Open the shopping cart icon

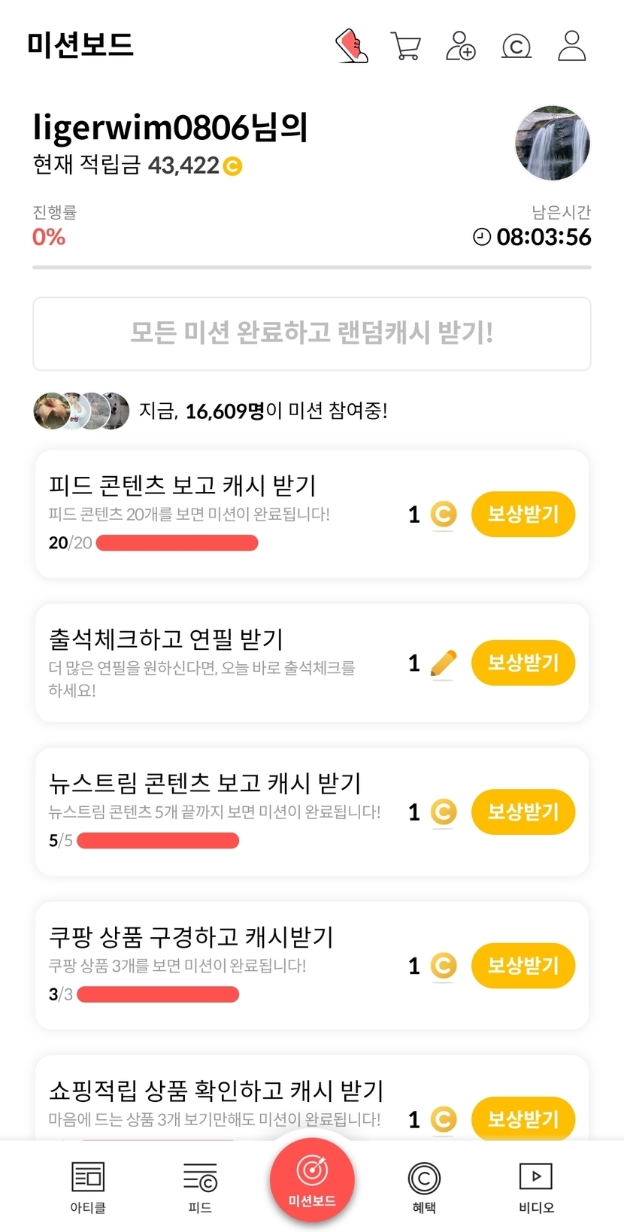coord(406,46)
